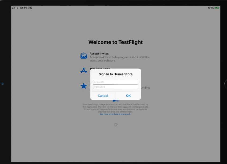Click the Password input field
This screenshot has height=164, width=227.
(116, 87)
